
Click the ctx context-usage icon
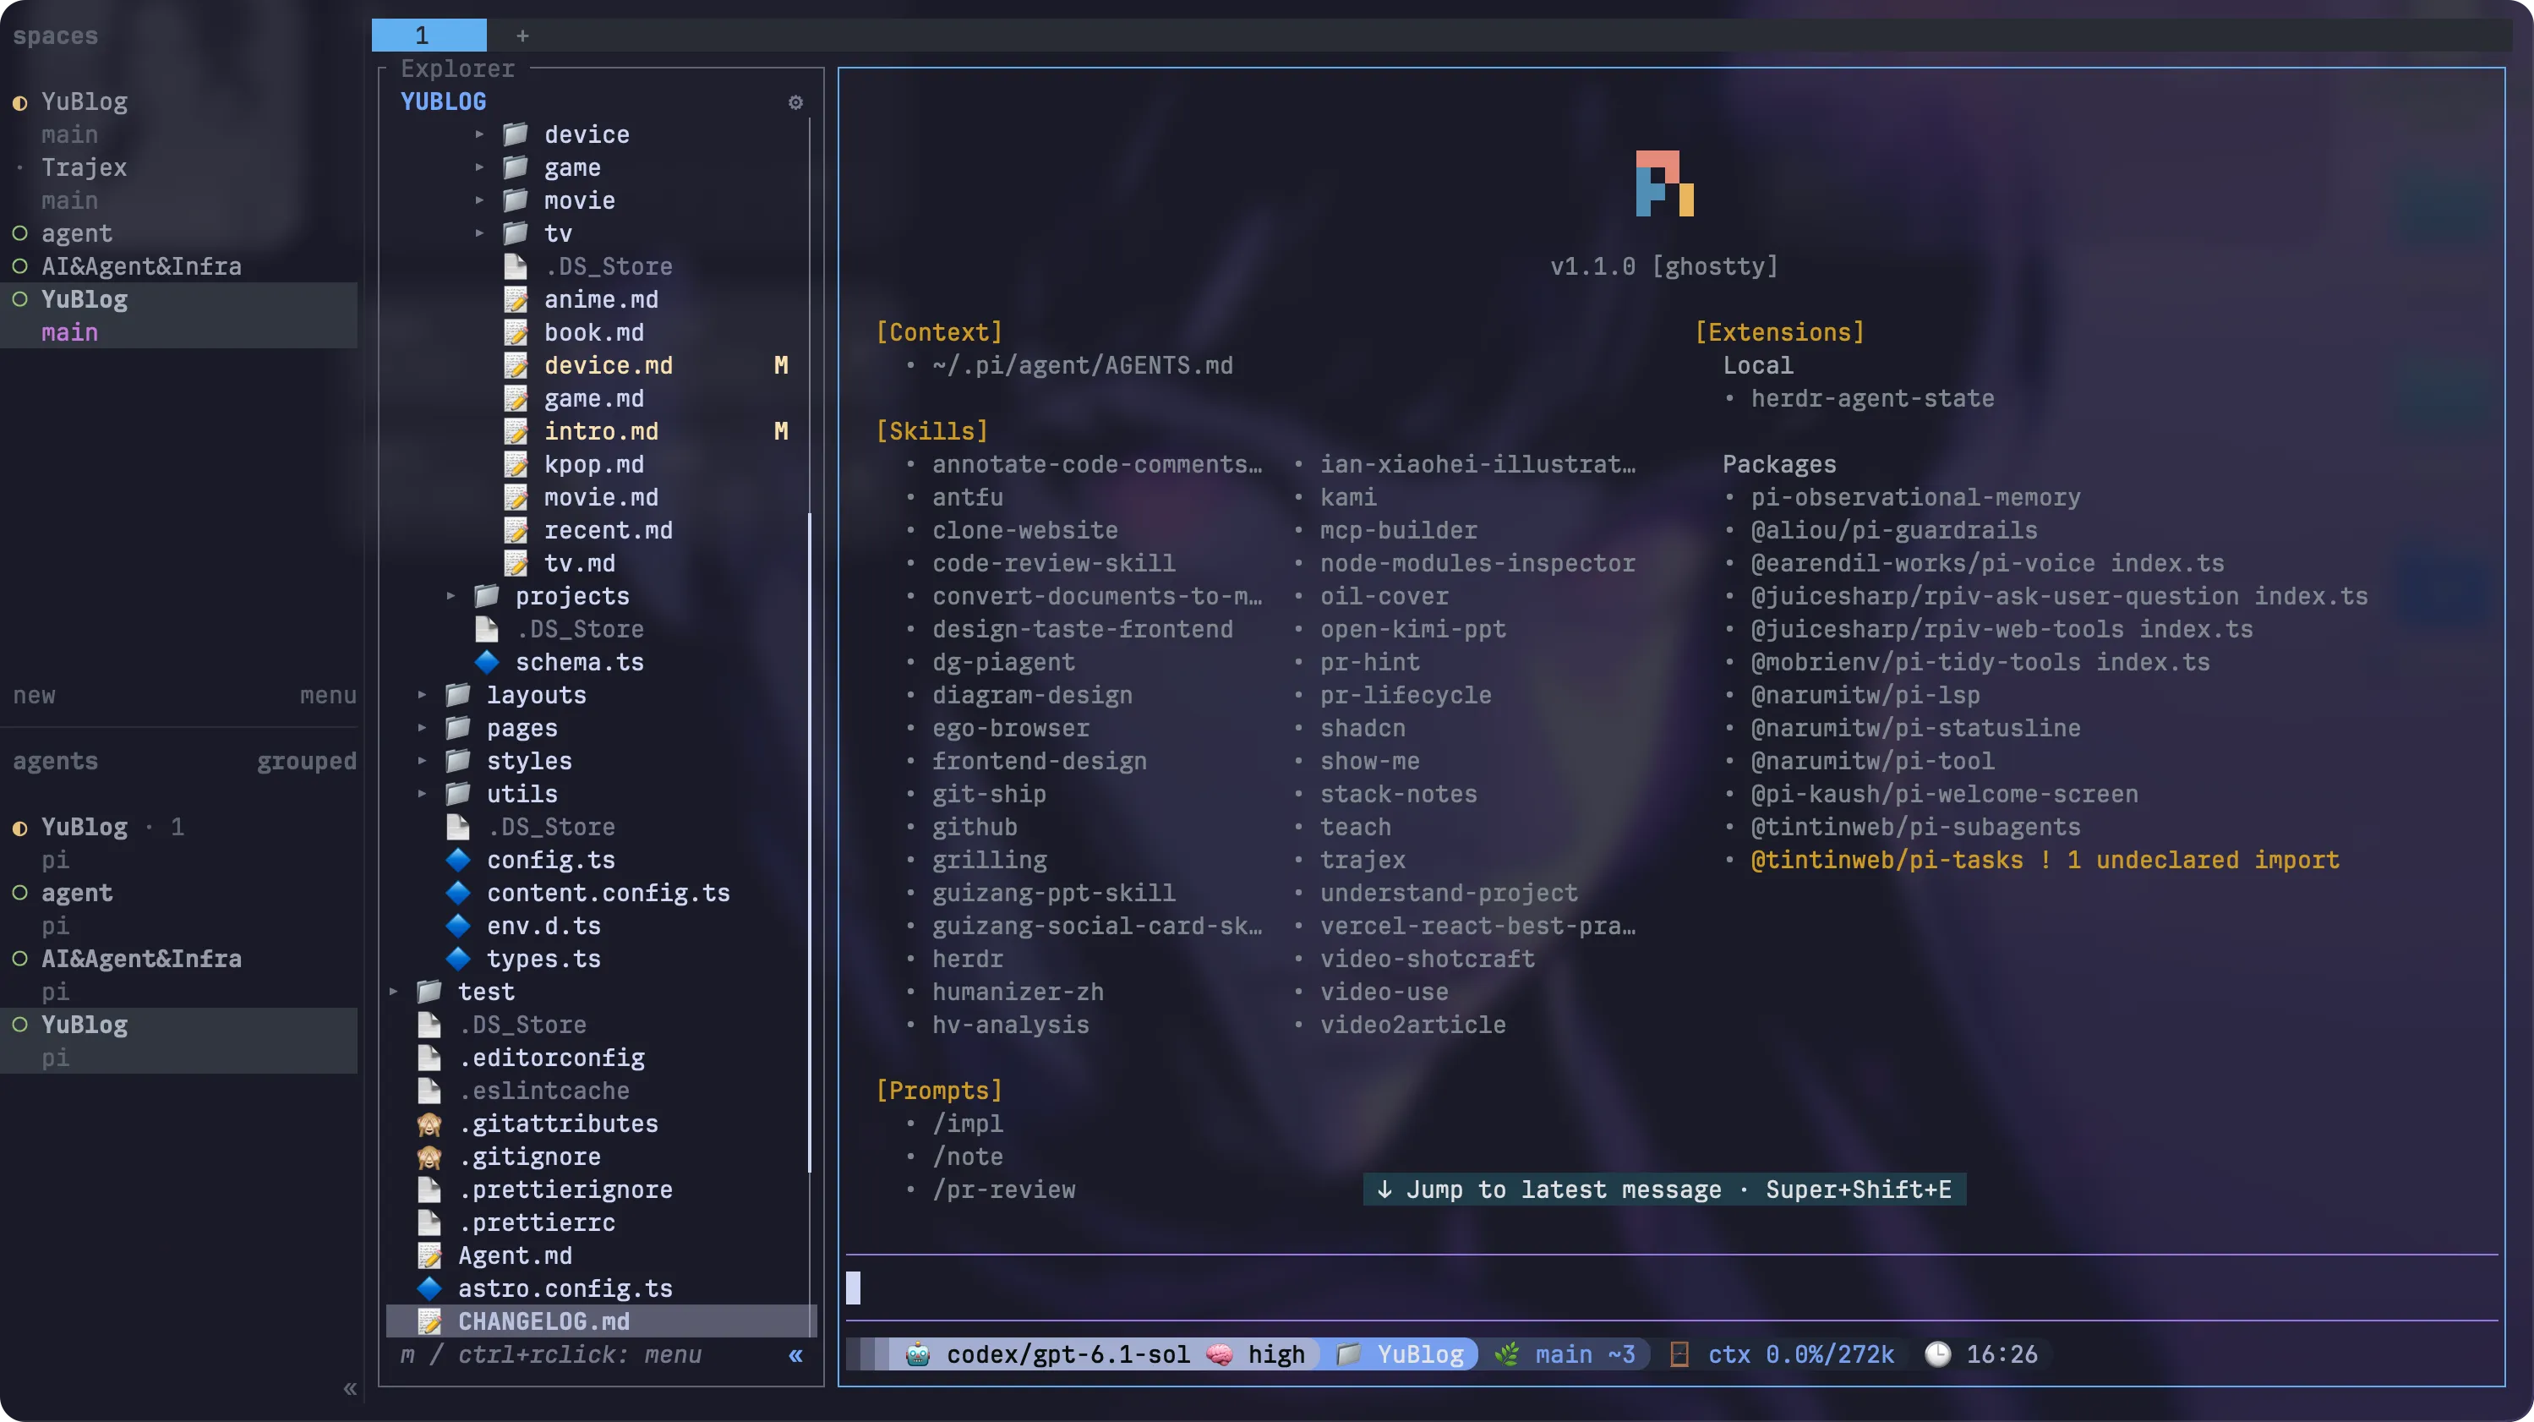[x=1679, y=1354]
